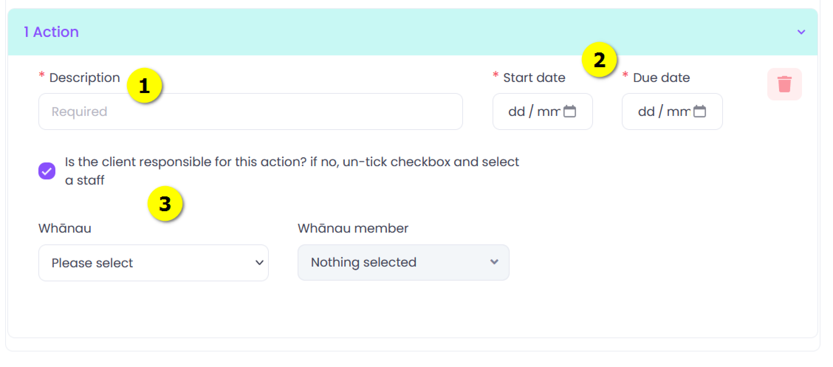Screen dimensions: 833x367
Task: Click yellow step marker number 2
Action: [599, 59]
